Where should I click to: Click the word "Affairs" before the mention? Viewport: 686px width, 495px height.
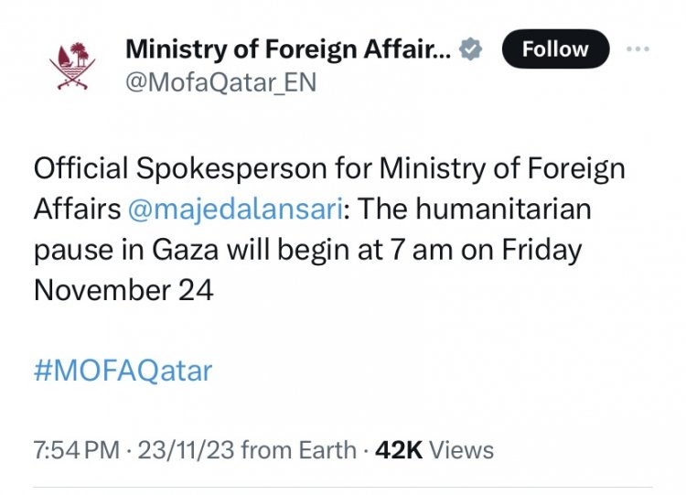tap(77, 210)
